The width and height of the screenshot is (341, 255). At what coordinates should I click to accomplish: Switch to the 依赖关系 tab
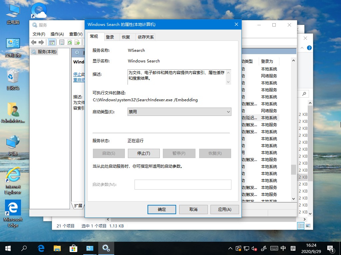click(146, 37)
